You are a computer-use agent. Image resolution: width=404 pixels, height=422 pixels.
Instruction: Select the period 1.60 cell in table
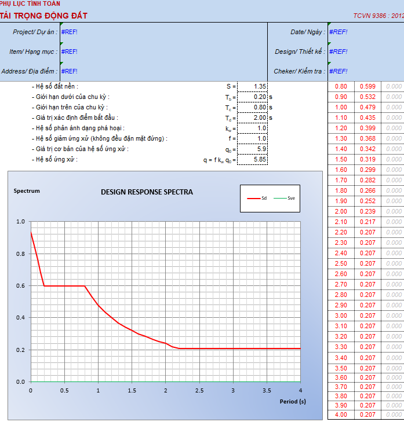[x=341, y=170]
